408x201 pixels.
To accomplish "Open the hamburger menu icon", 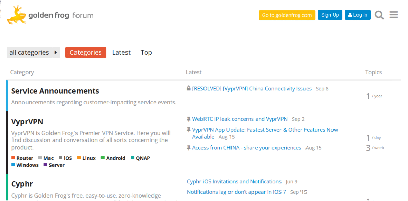I will click(393, 15).
